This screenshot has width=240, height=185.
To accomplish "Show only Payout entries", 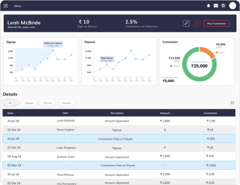I will pos(67,103).
